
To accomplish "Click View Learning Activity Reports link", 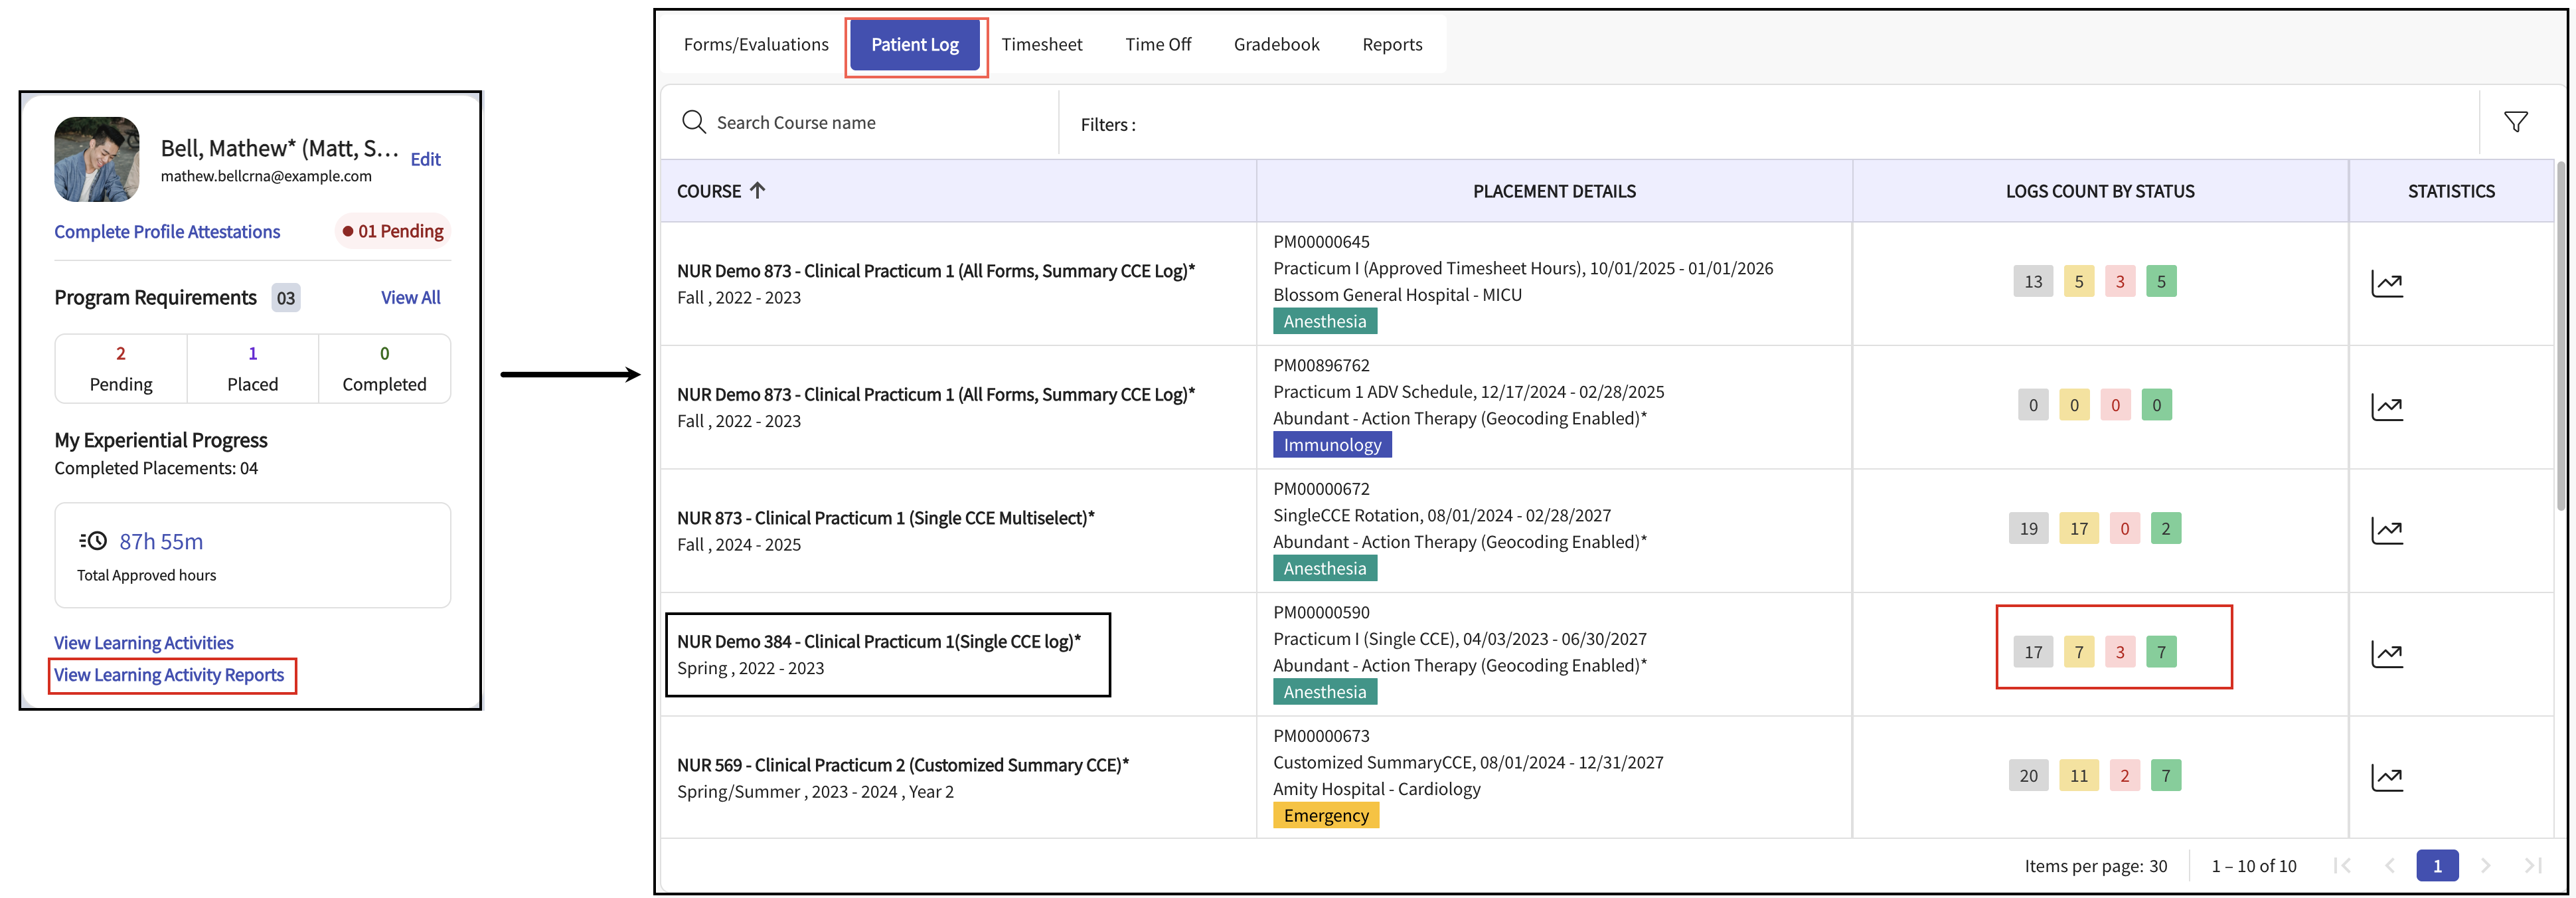I will [169, 675].
